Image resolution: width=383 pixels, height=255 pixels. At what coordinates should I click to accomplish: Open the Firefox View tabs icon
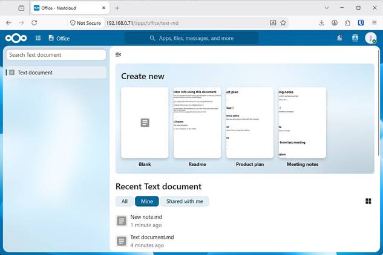[22, 8]
